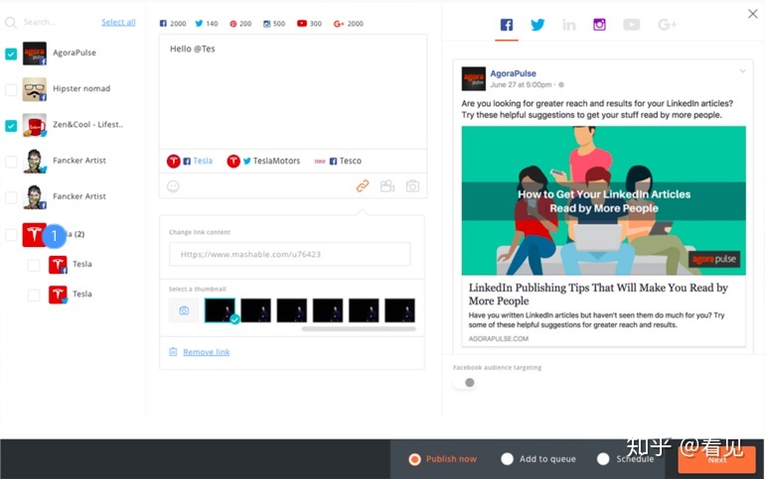Click the Hello @Tes message text area
The height and width of the screenshot is (479, 765).
pyautogui.click(x=293, y=91)
